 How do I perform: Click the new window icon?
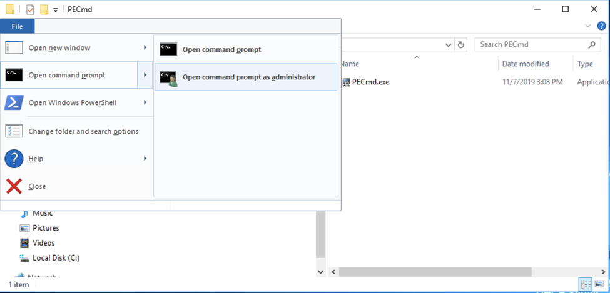pyautogui.click(x=14, y=48)
